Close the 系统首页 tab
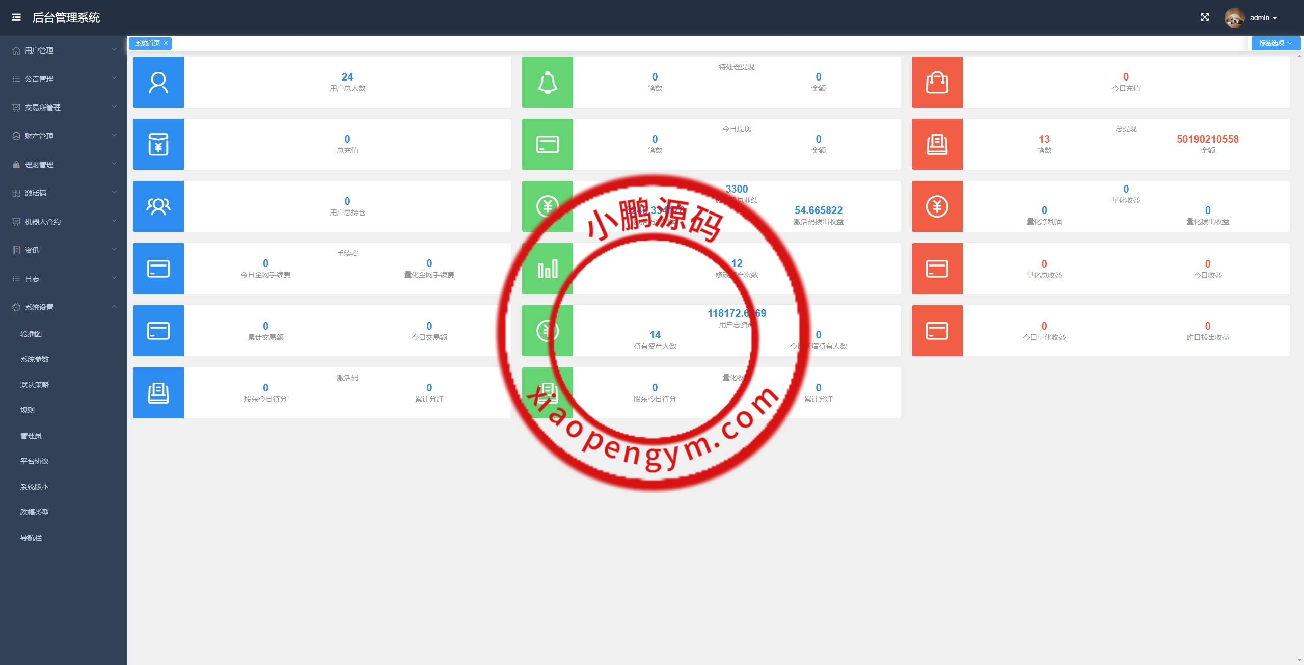This screenshot has width=1304, height=665. click(x=166, y=43)
